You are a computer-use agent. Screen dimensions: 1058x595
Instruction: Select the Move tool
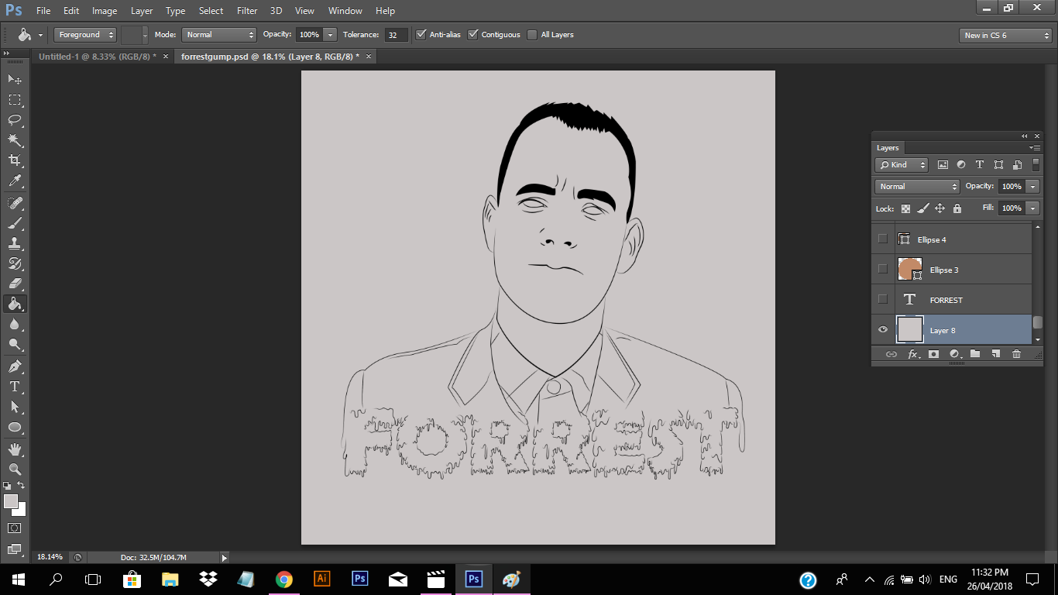tap(15, 78)
